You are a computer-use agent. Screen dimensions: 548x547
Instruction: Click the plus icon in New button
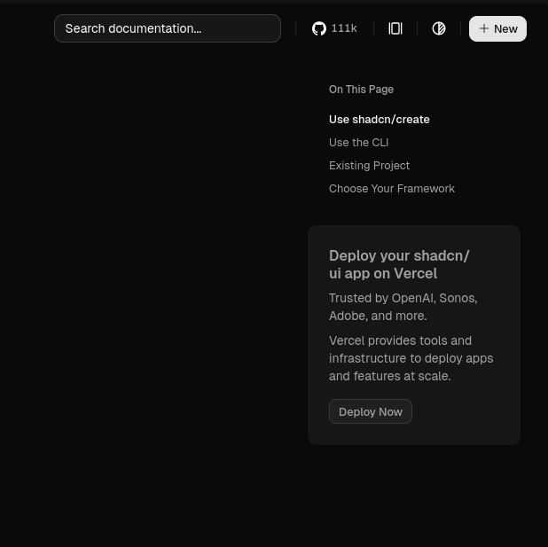coord(483,28)
